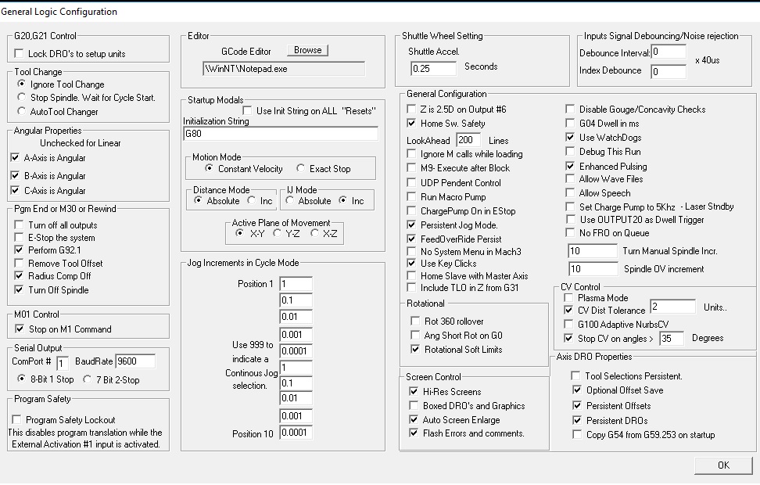Image resolution: width=760 pixels, height=485 pixels.
Task: Select Ignore Tool Change option
Action: pyautogui.click(x=21, y=84)
